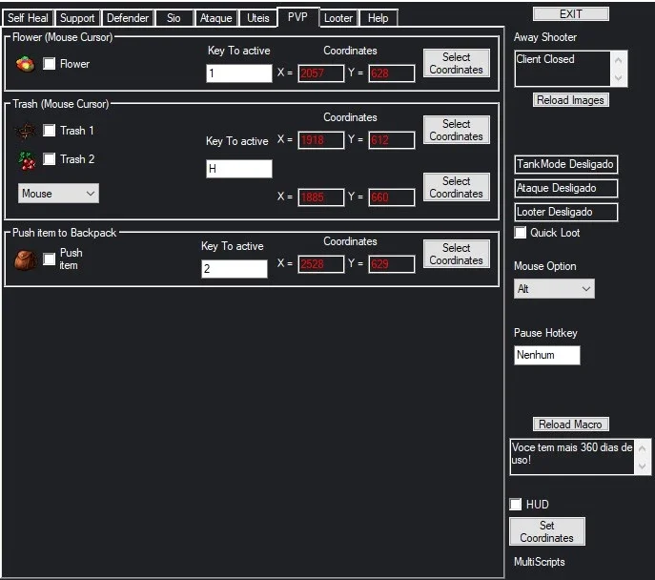Screen dimensions: 655x580
Task: Click the Flower Key To active field
Action: 239,73
